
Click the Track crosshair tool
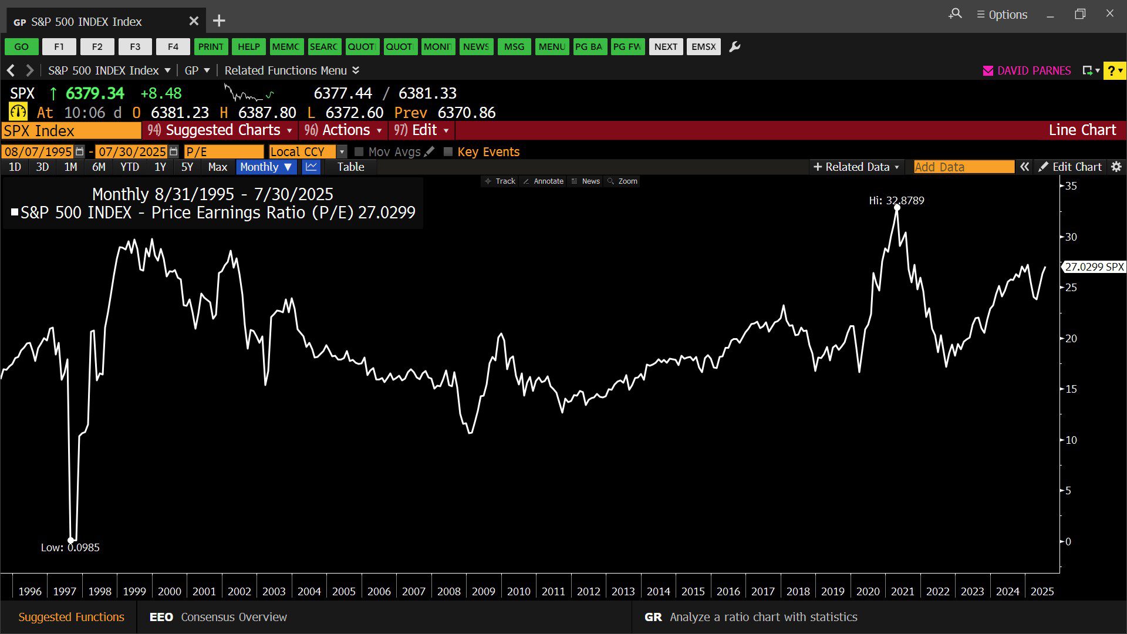(x=500, y=181)
